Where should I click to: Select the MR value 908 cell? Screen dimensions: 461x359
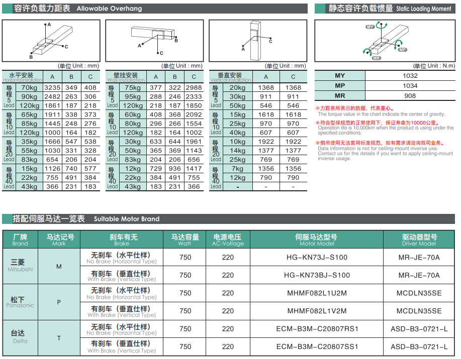tap(410, 96)
